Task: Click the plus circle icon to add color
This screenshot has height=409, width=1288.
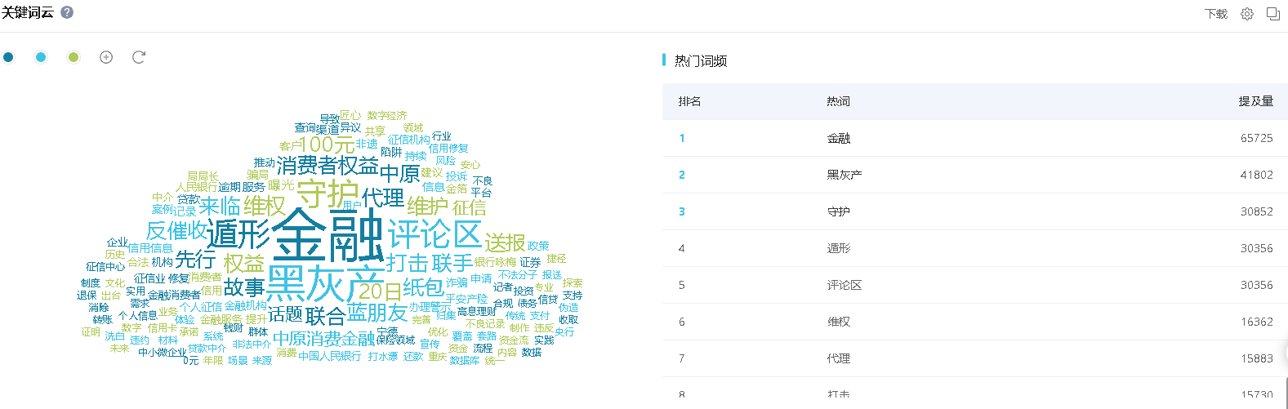Action: pos(106,57)
